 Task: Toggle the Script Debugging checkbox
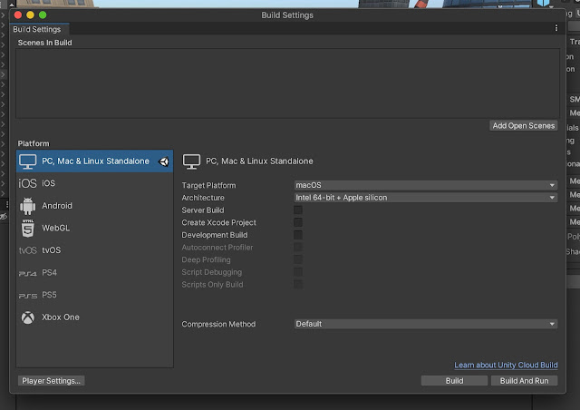[298, 272]
